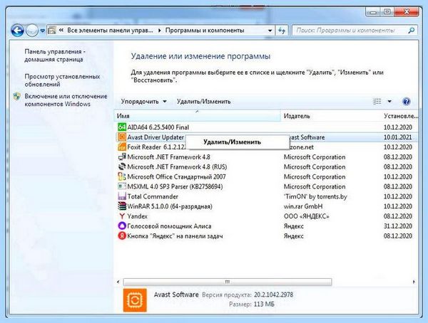
Task: Click the Microsoft .NET Framework 4.8 icon
Action: 122,157
